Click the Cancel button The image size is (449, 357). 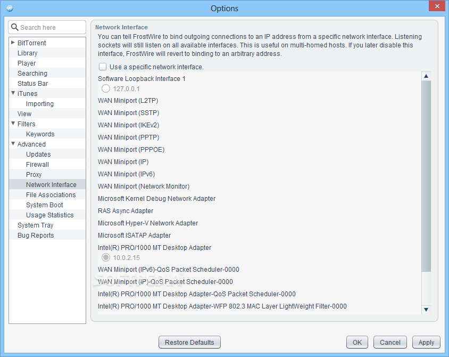(390, 343)
